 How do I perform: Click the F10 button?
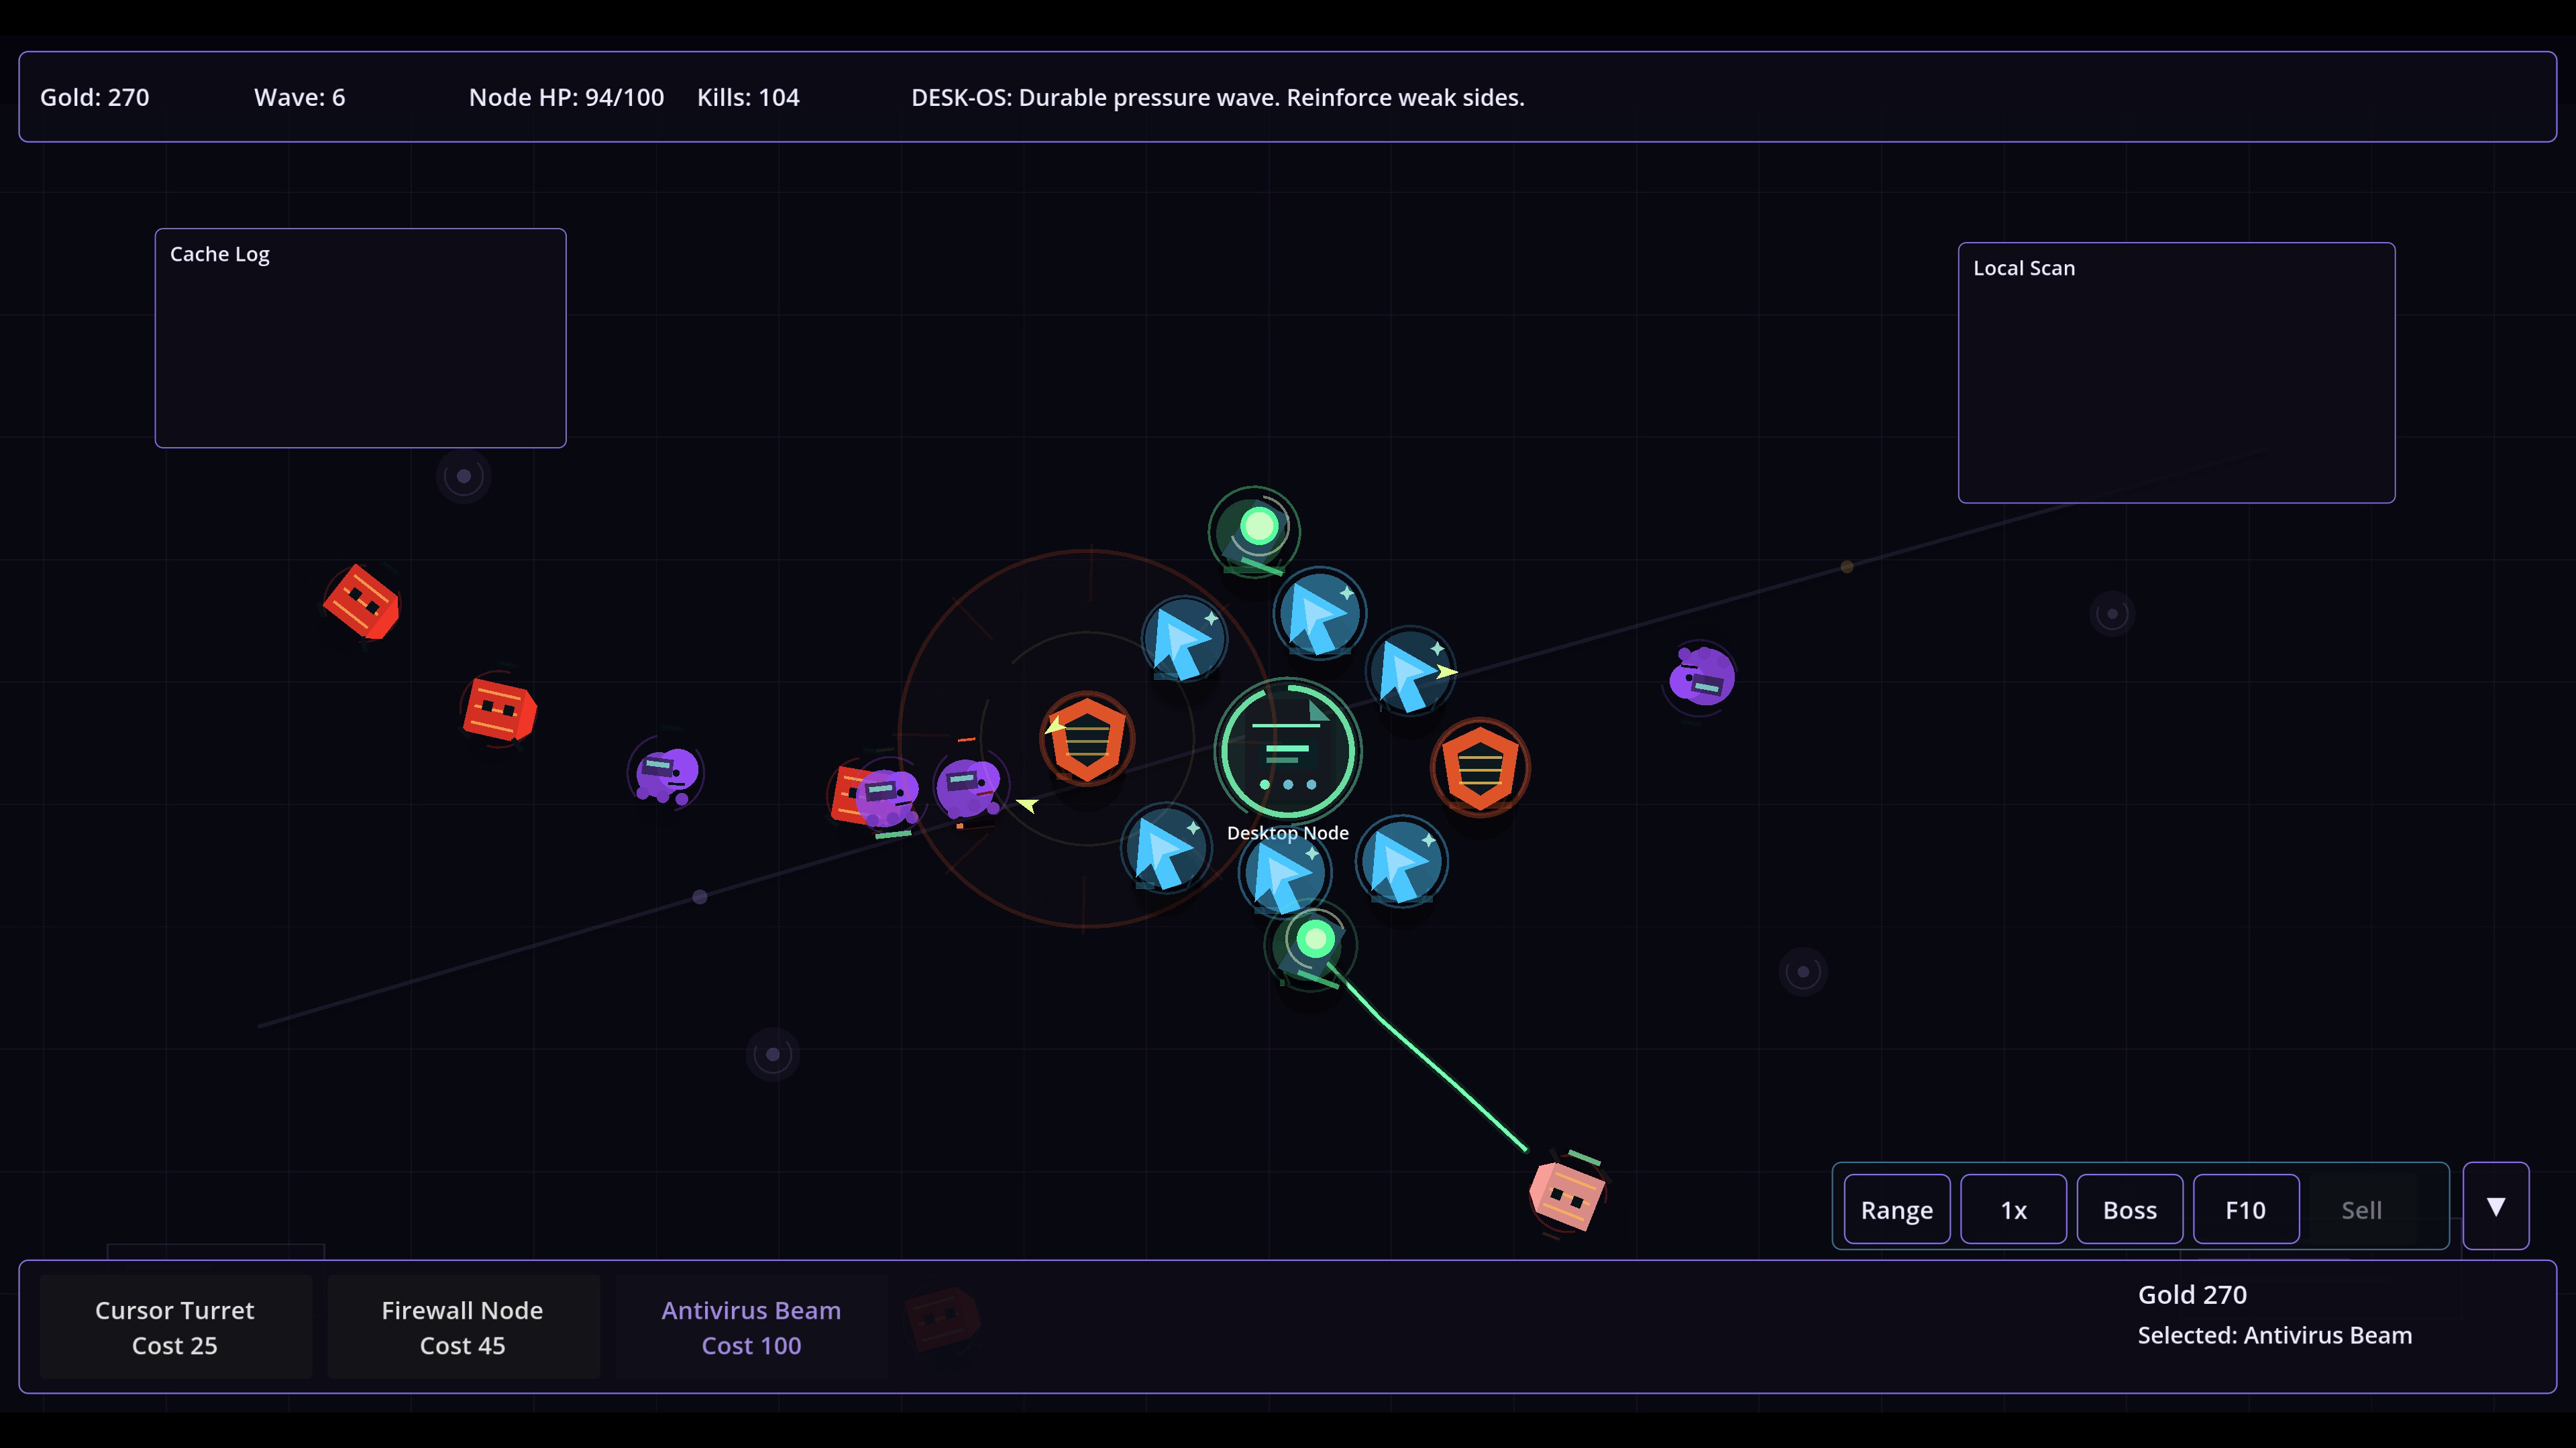coord(2246,1209)
